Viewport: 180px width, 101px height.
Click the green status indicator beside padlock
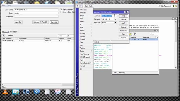click(x=174, y=6)
